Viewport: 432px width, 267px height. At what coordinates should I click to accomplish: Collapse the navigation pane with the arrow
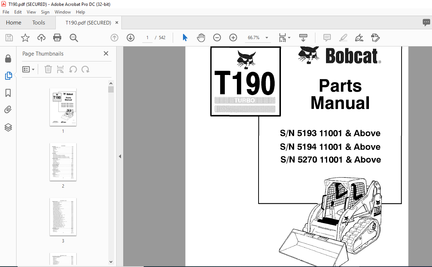[x=120, y=157]
